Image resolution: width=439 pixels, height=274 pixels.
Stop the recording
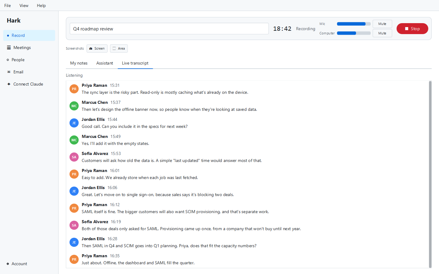pyautogui.click(x=412, y=29)
